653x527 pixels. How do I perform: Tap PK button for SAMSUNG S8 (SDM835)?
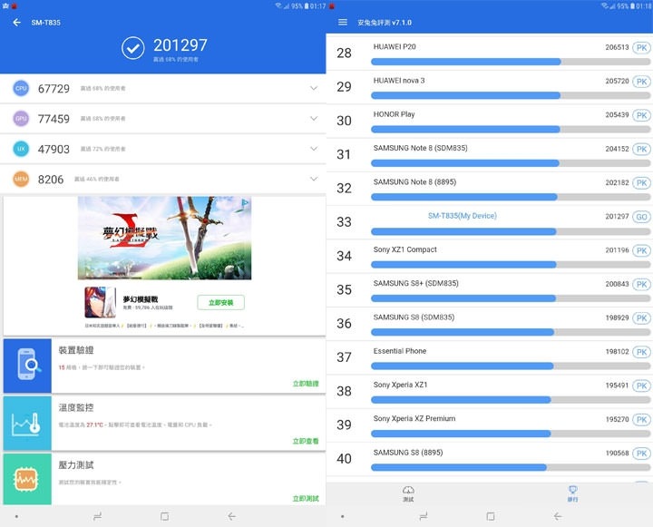pyautogui.click(x=641, y=317)
